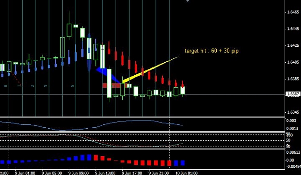Viewport: 301px width, 175px height.
Task: Click the rotated period label '3' on the chart
Action: pos(45,86)
